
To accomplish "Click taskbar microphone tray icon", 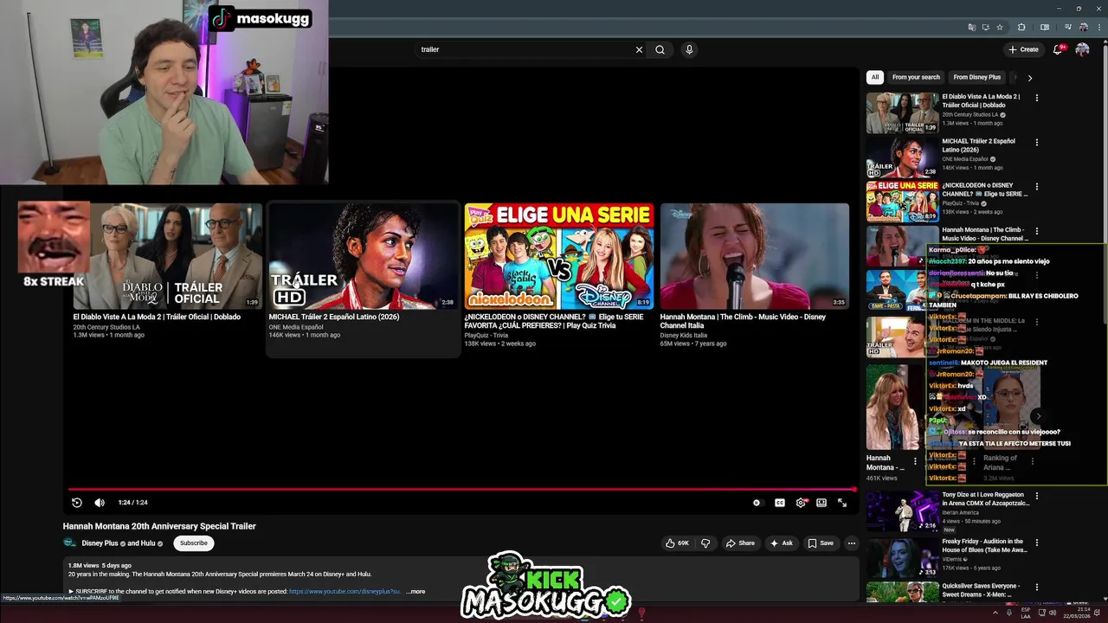I will 1009,613.
